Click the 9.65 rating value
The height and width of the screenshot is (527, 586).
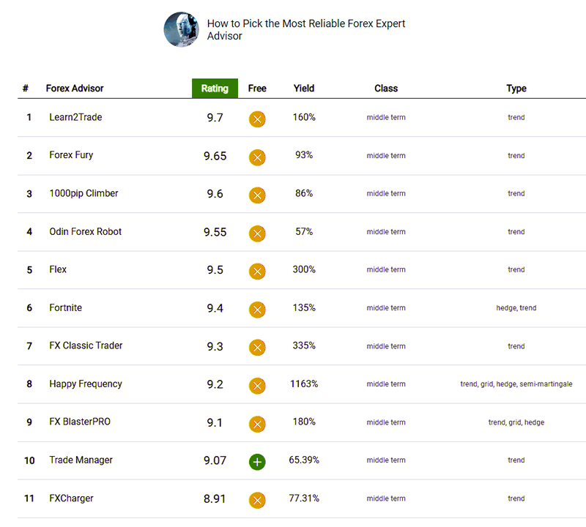pos(215,156)
